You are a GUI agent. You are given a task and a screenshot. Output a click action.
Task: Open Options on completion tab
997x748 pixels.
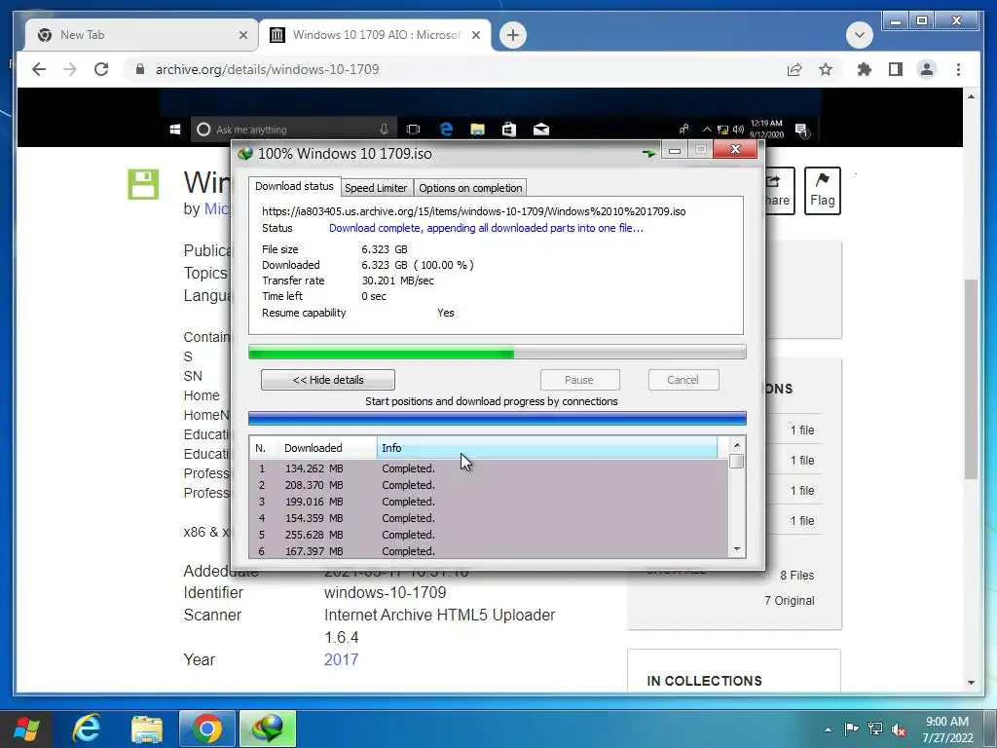pyautogui.click(x=470, y=188)
